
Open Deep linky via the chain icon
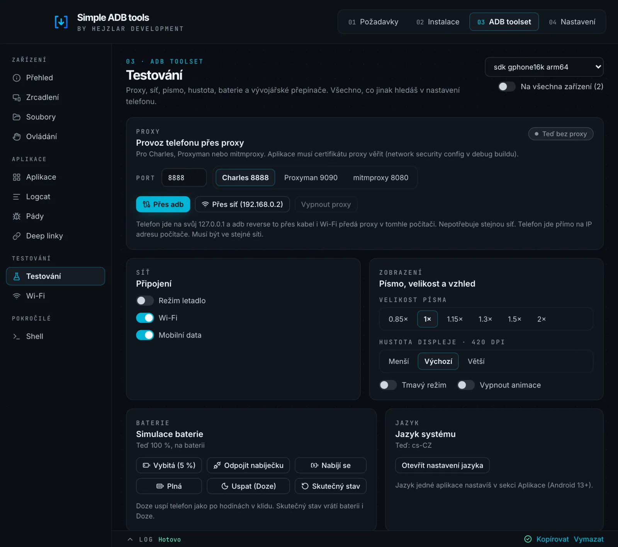tap(17, 236)
